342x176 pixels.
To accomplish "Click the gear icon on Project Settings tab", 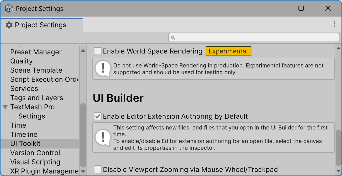I will tap(9, 25).
